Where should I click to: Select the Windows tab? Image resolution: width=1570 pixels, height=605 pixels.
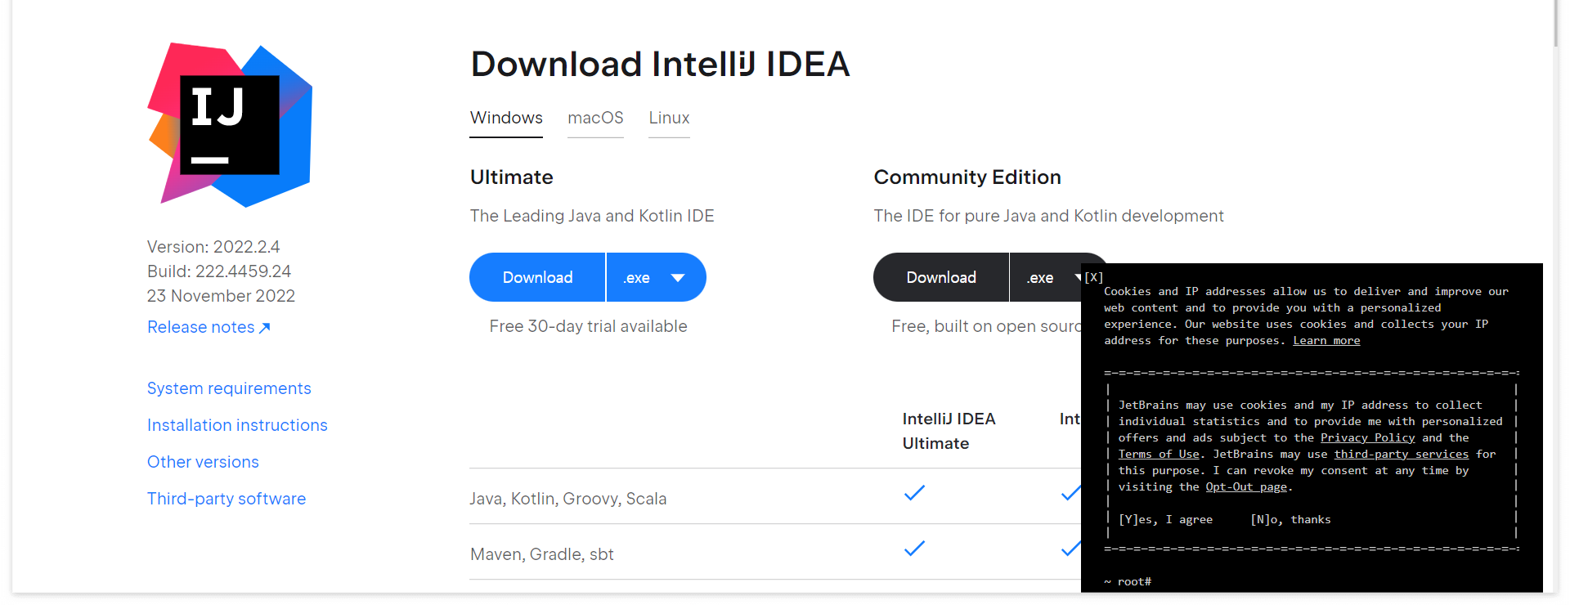(506, 118)
